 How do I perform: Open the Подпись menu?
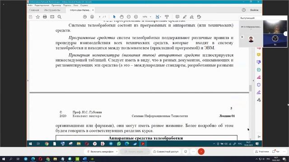[67, 5]
